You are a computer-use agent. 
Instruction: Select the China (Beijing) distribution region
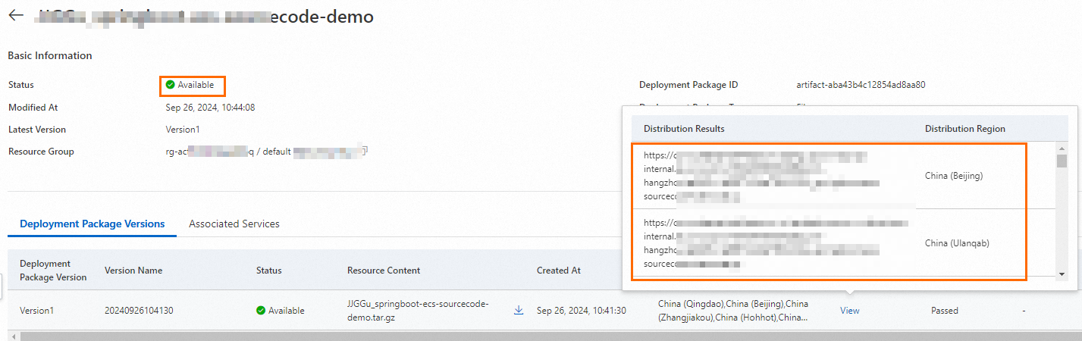pos(954,176)
